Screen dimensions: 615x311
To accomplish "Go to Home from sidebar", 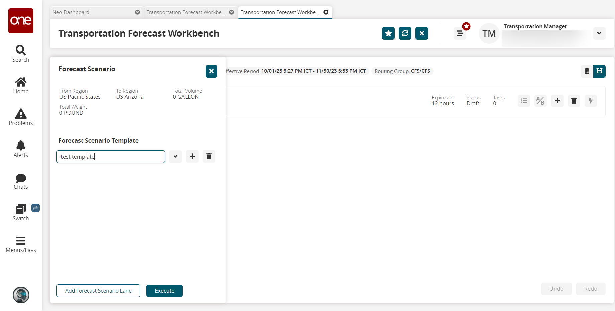I will click(21, 86).
